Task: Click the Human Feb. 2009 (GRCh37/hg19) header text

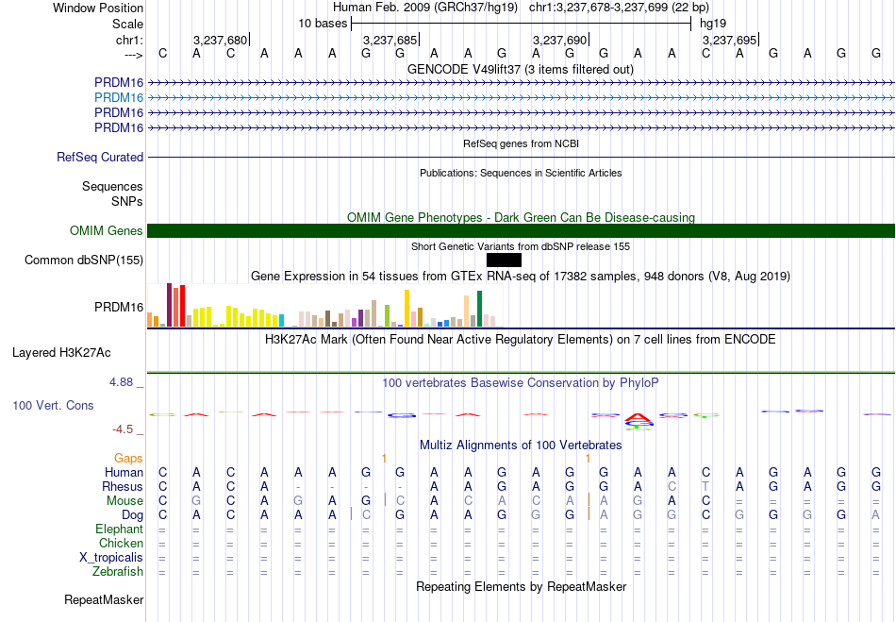Action: tap(425, 8)
